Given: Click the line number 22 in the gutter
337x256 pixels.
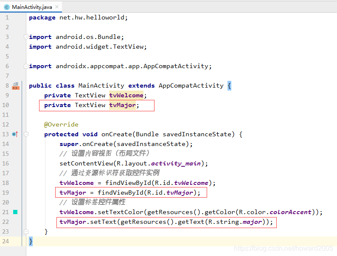Looking at the screenshot, I should pyautogui.click(x=6, y=222).
